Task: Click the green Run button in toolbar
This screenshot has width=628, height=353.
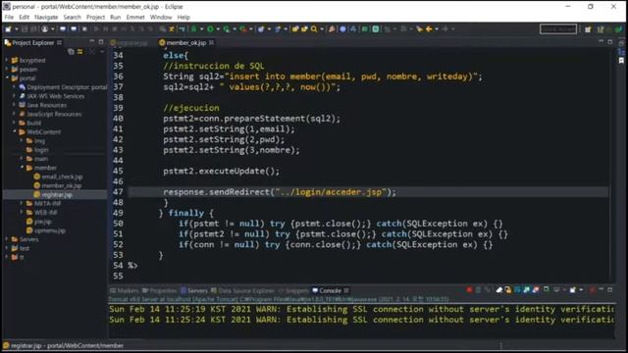Action: point(210,28)
